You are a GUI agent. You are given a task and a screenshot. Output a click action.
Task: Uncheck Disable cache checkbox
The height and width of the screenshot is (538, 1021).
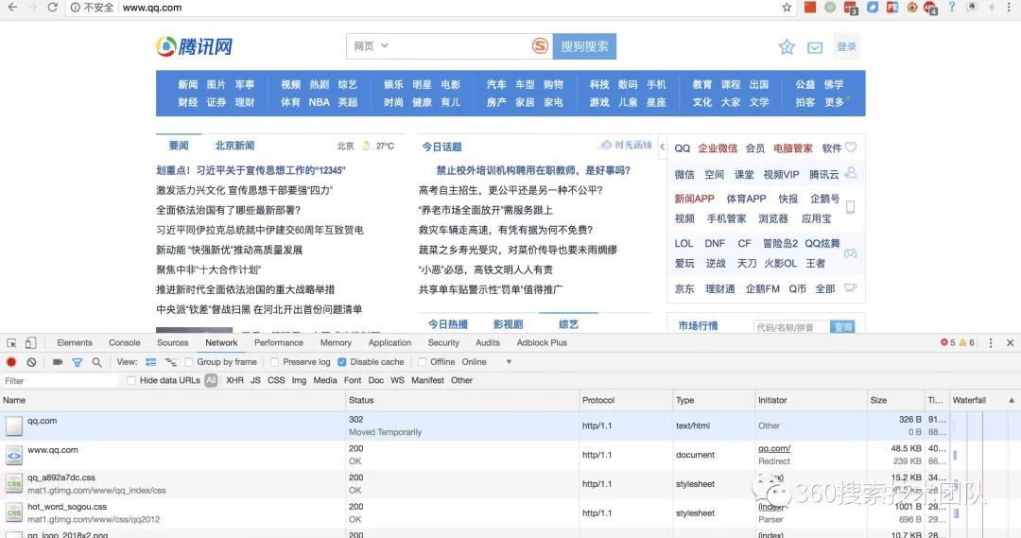341,362
